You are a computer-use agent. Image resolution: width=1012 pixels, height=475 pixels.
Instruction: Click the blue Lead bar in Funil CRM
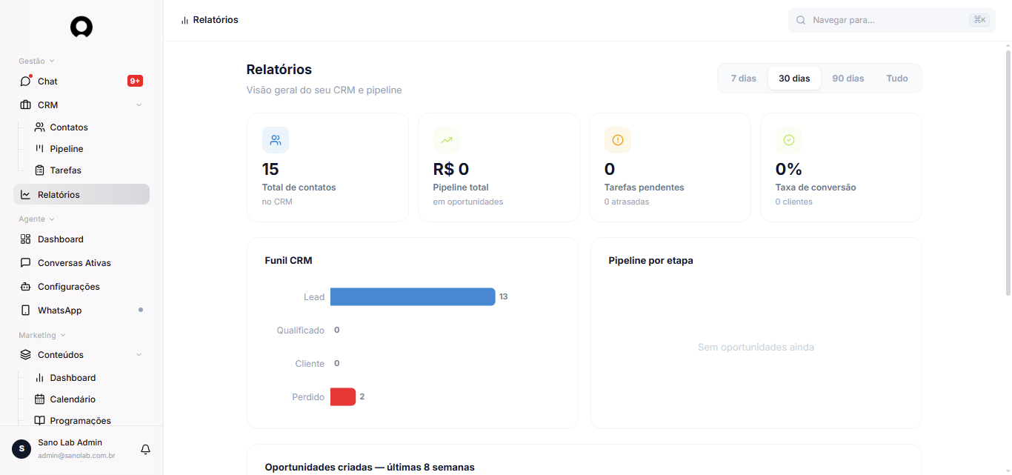pyautogui.click(x=413, y=296)
